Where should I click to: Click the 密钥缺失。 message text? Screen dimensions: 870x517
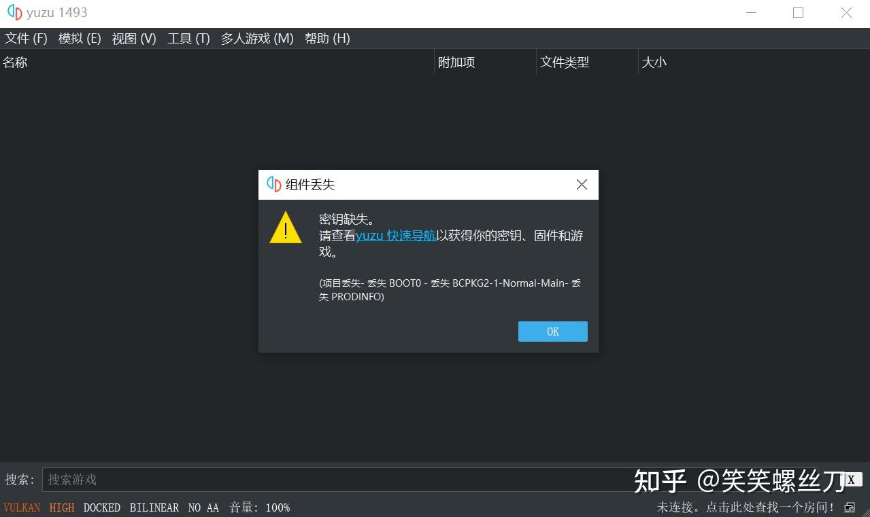(347, 219)
